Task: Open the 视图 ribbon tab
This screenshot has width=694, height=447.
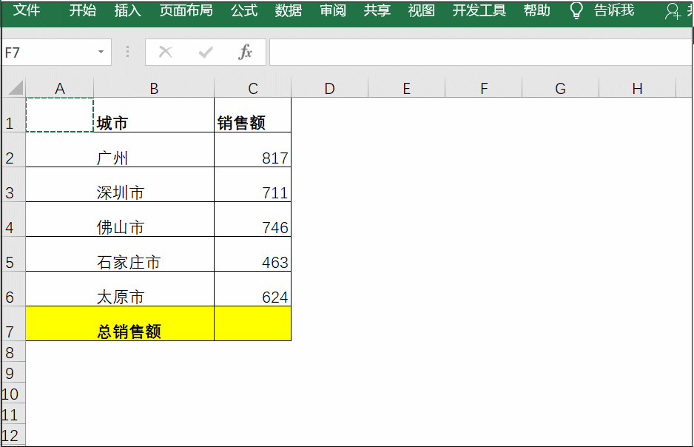Action: (x=420, y=11)
